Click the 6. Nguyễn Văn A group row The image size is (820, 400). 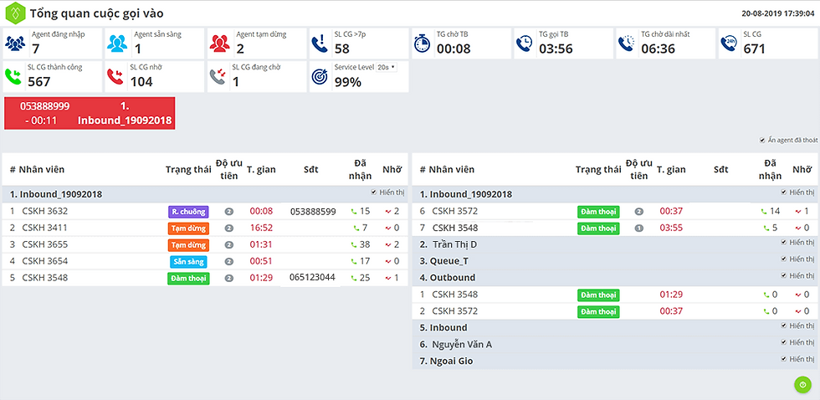(614, 344)
